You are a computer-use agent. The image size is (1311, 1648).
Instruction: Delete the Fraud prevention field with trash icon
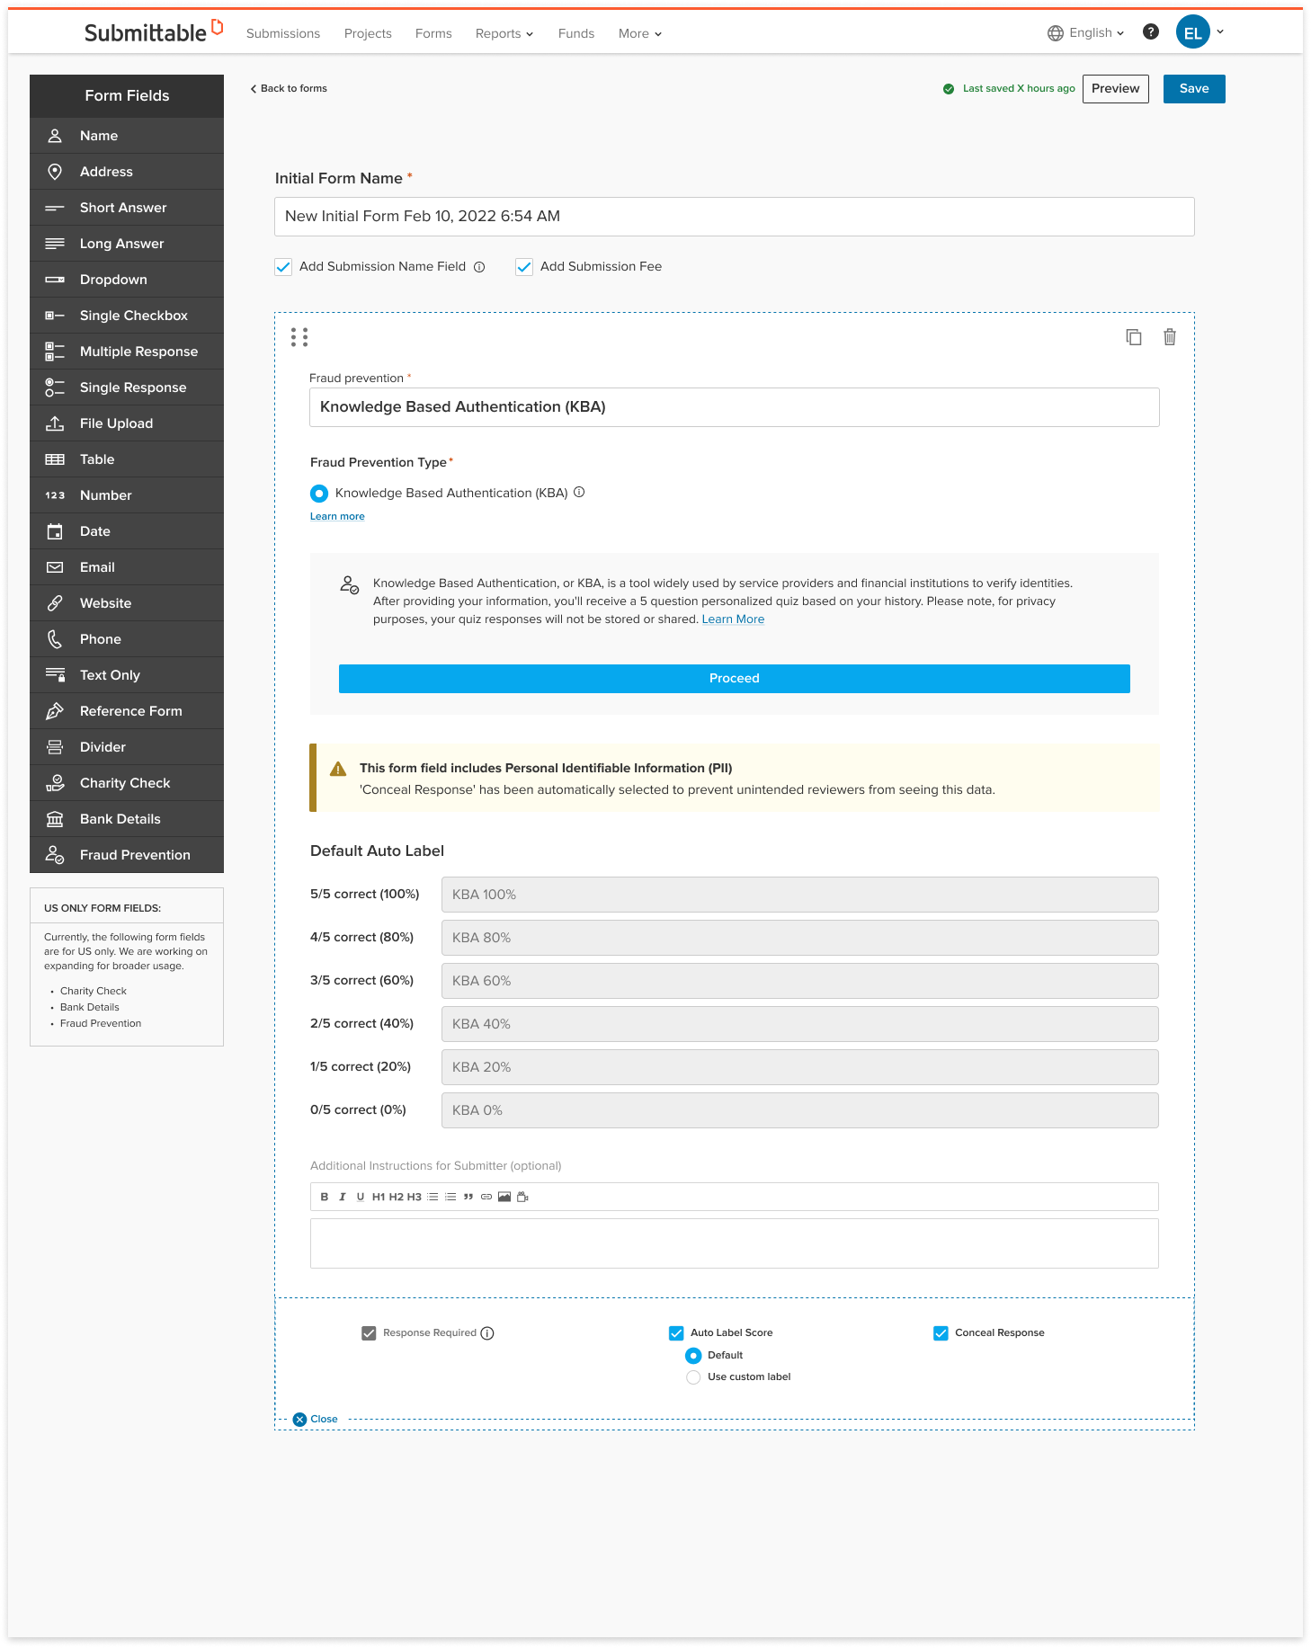tap(1170, 337)
